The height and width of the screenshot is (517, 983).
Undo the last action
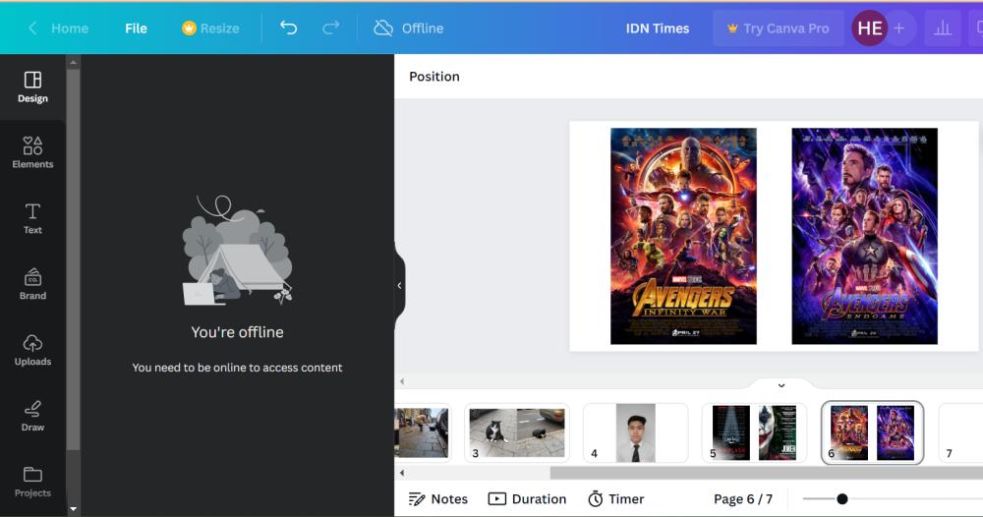tap(288, 28)
